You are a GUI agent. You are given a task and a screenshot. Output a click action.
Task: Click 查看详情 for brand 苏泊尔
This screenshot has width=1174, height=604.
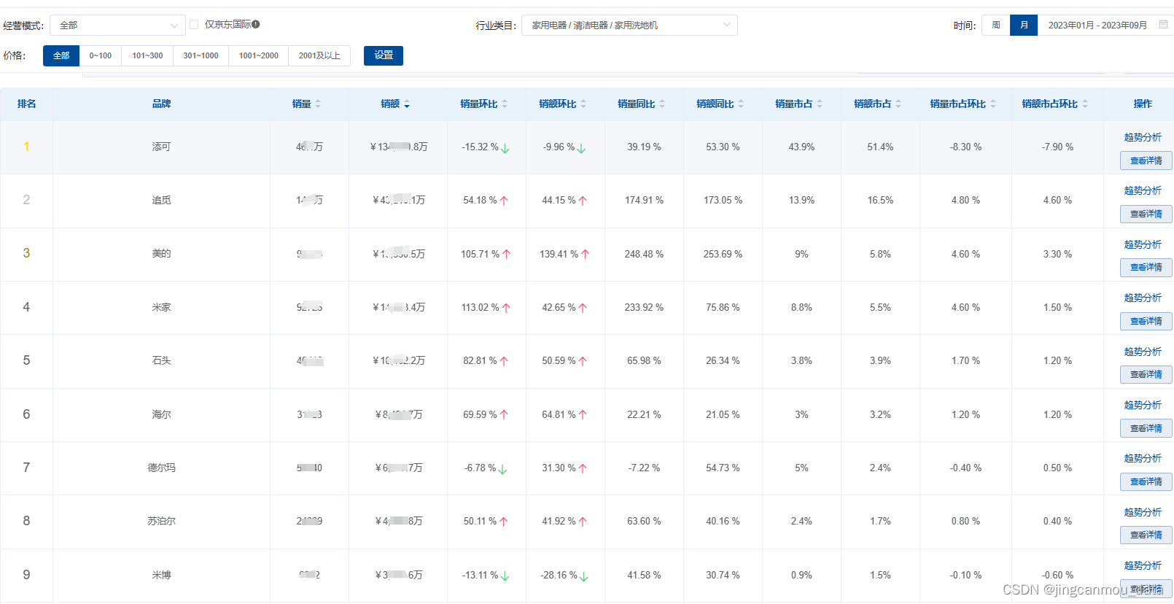point(1146,535)
